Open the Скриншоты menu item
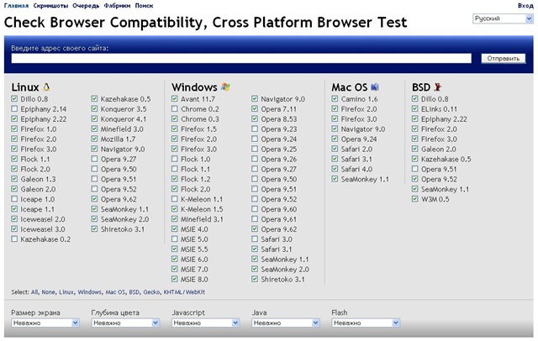Image resolution: width=538 pixels, height=341 pixels. click(x=50, y=6)
